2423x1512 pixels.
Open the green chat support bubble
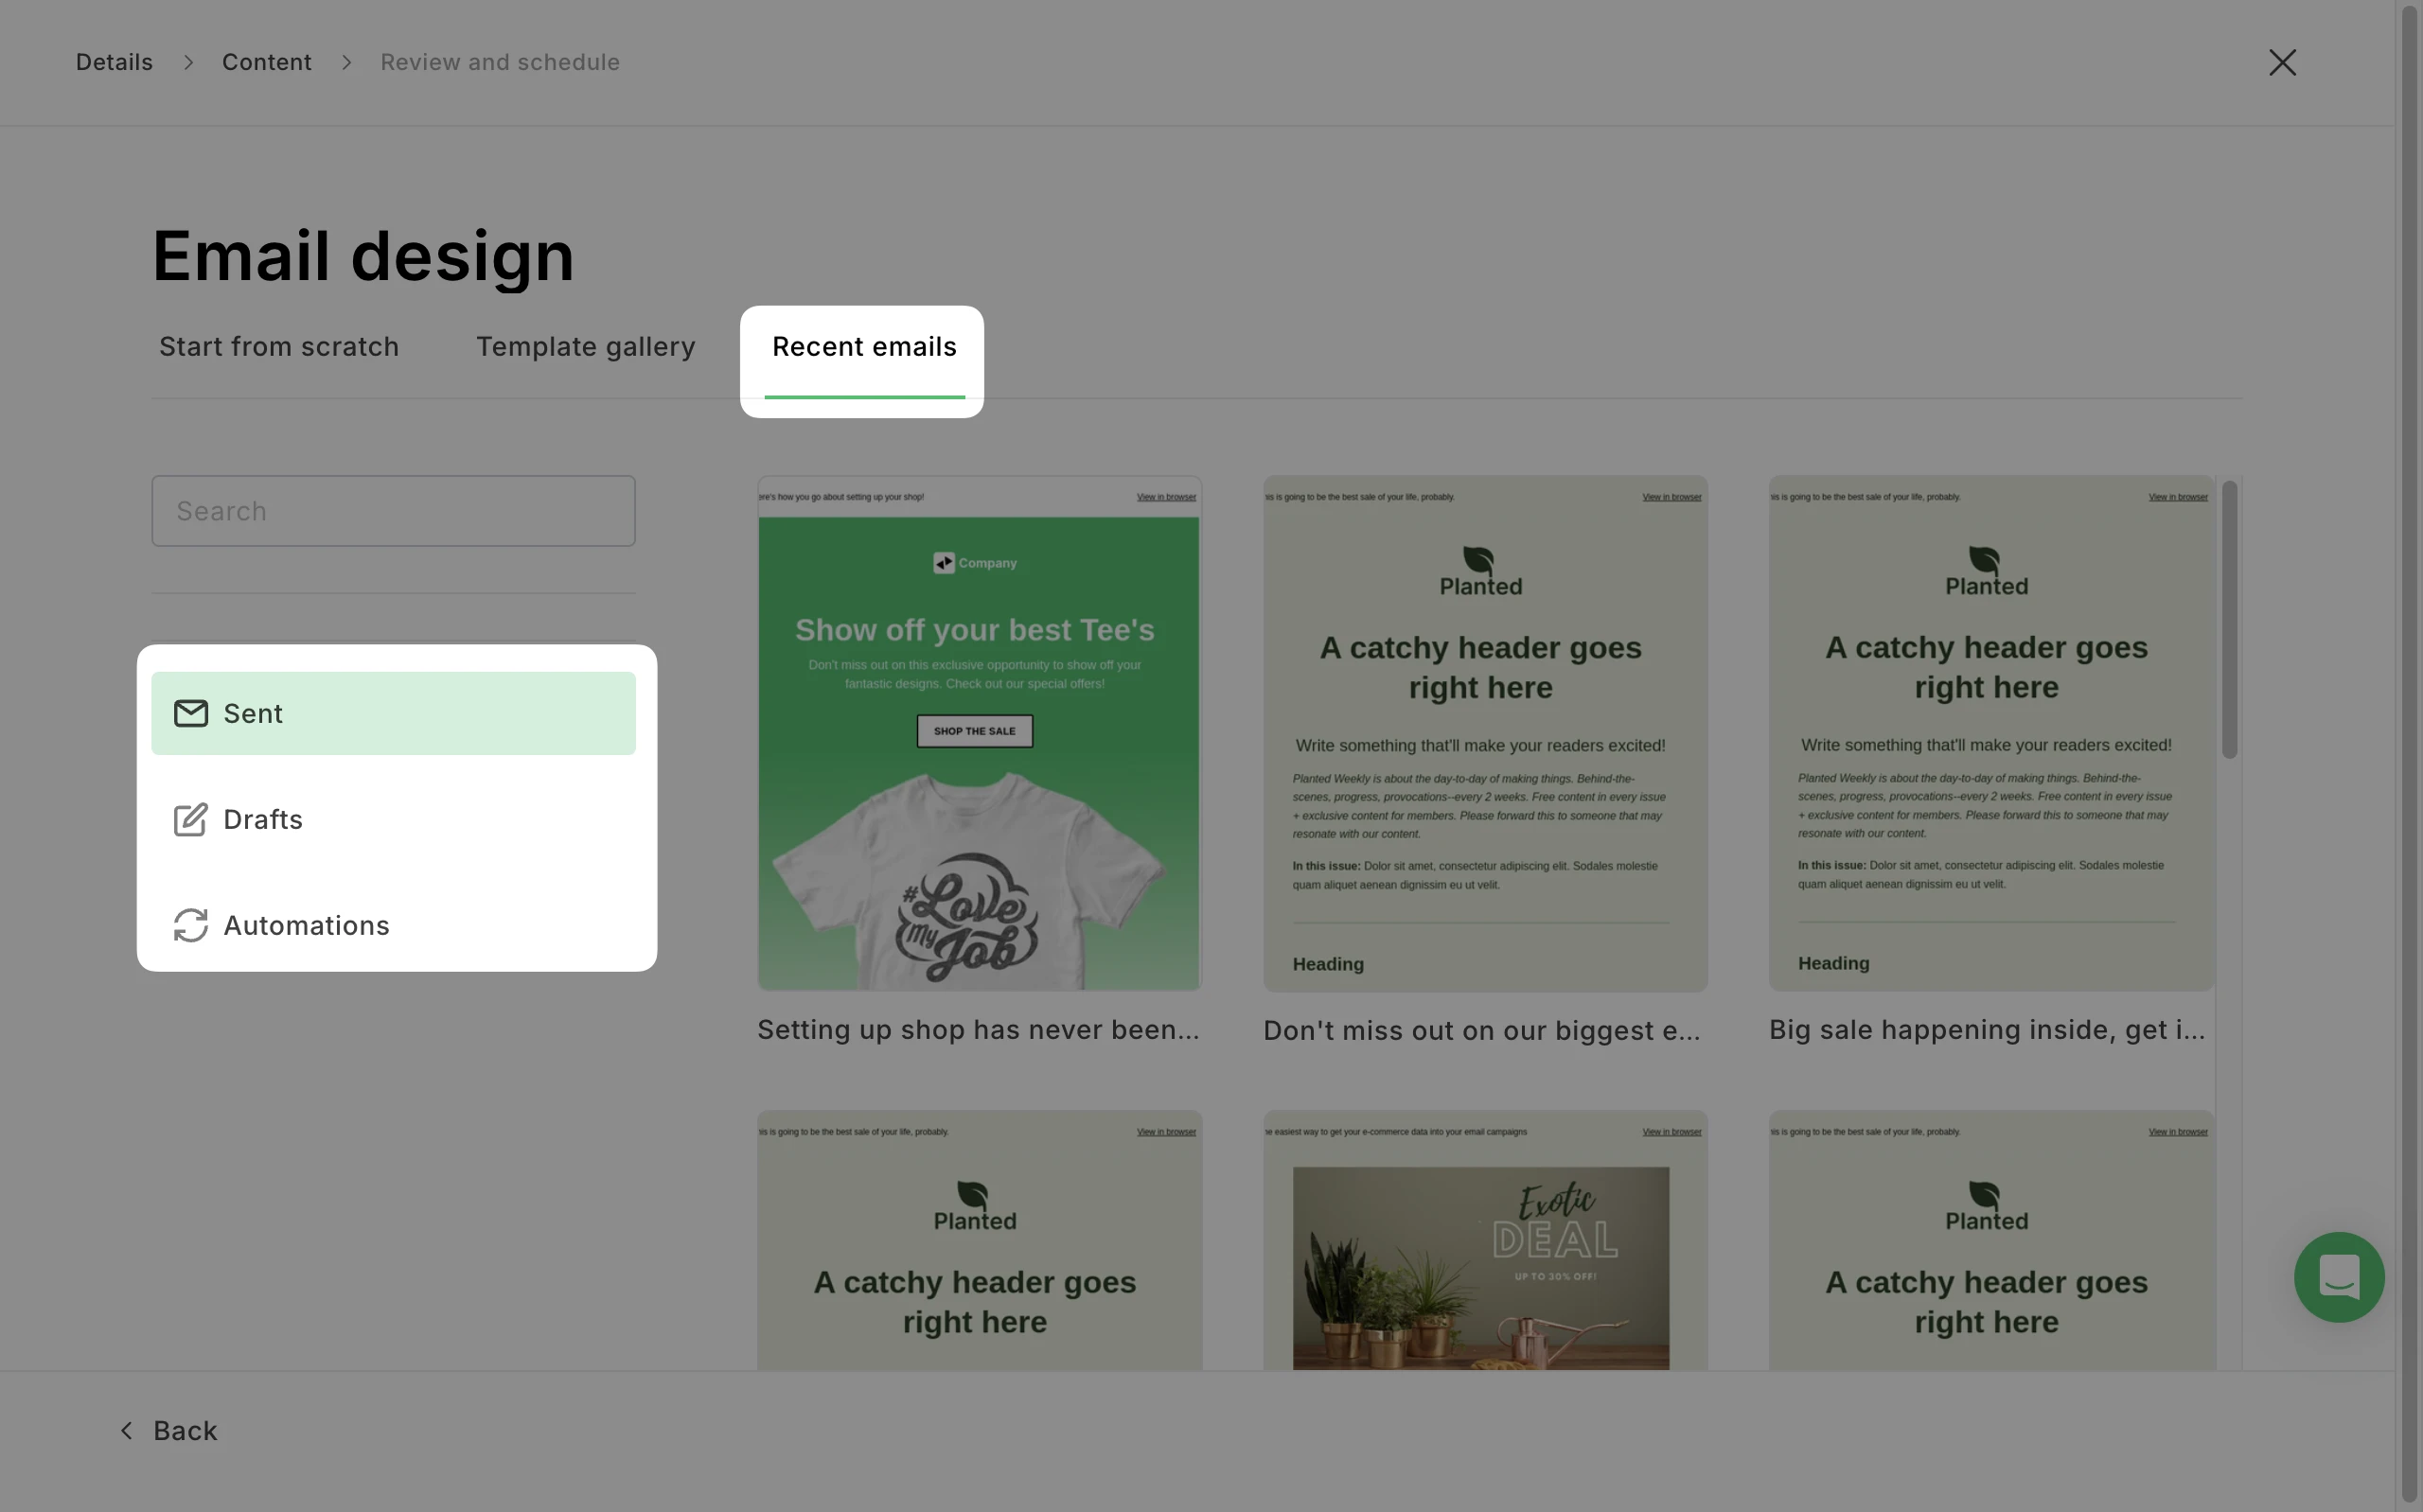[x=2338, y=1277]
